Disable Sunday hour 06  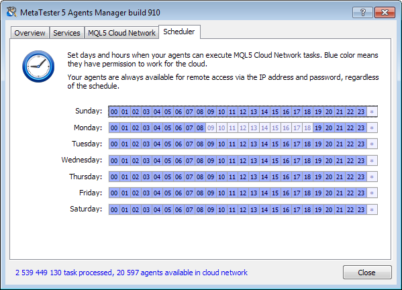click(x=179, y=112)
